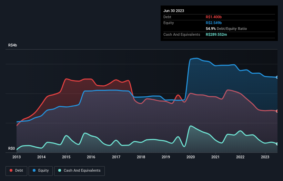Select the teal Cash endpoint marker
The image size is (283, 181).
pyautogui.click(x=277, y=144)
